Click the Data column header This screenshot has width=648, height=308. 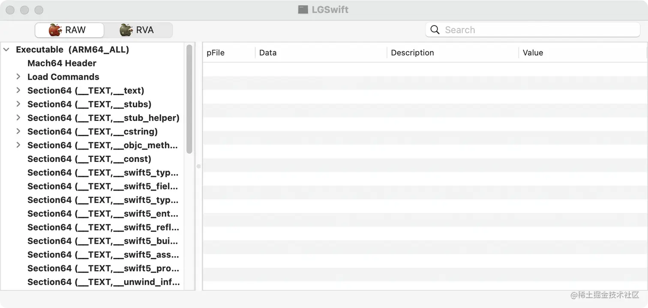point(321,53)
